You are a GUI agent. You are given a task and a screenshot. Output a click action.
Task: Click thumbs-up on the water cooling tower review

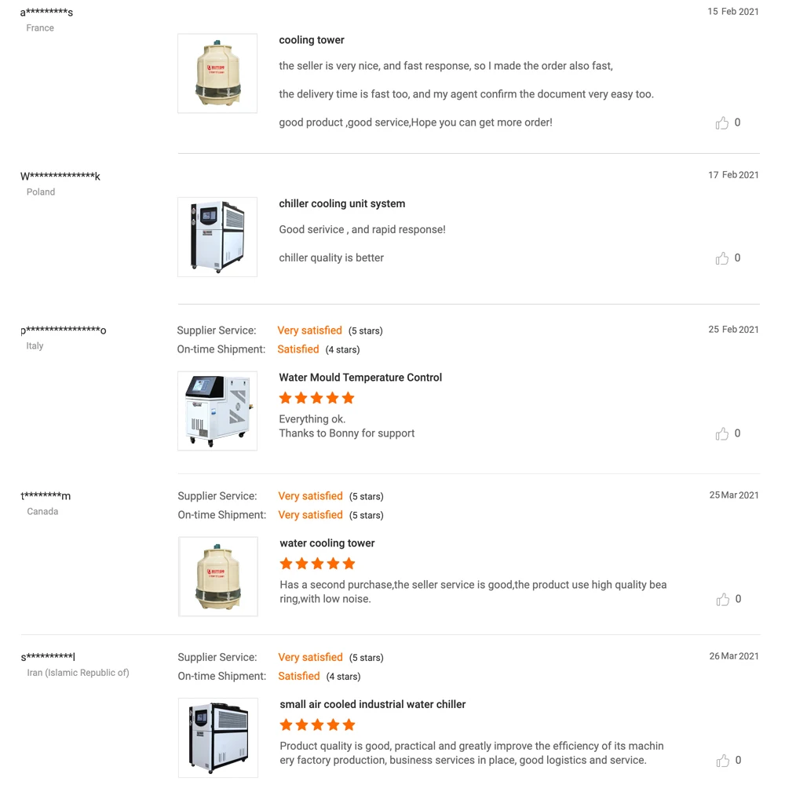tap(722, 599)
